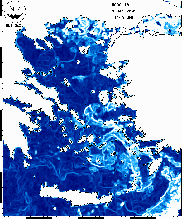Image resolution: width=182 pixels, height=219 pixels.
Task: Click the MHI NASU circular logo
Action: (x=15, y=12)
